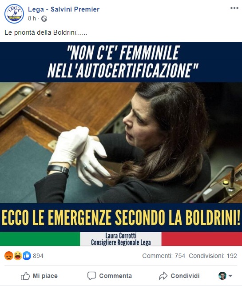Click the angry reaction emoji icon
The image size is (242, 286).
click(x=9, y=256)
